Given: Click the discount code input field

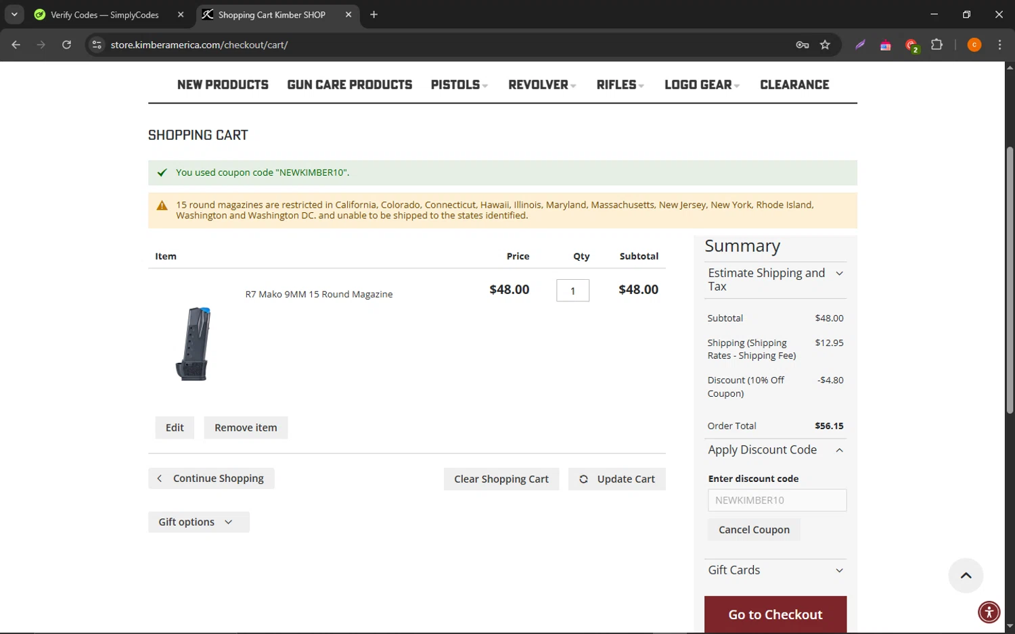Looking at the screenshot, I should point(777,500).
